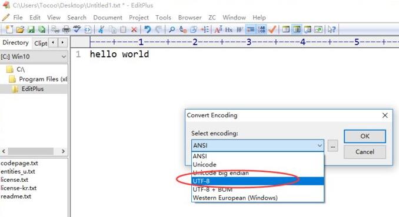The width and height of the screenshot is (399, 217).
Task: Click the Open file folder icon
Action: point(20,30)
